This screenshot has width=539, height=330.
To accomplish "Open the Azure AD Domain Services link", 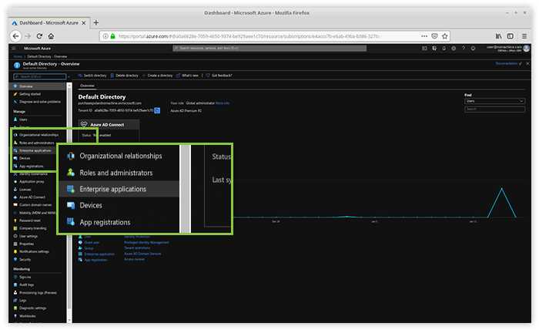I will pyautogui.click(x=142, y=254).
